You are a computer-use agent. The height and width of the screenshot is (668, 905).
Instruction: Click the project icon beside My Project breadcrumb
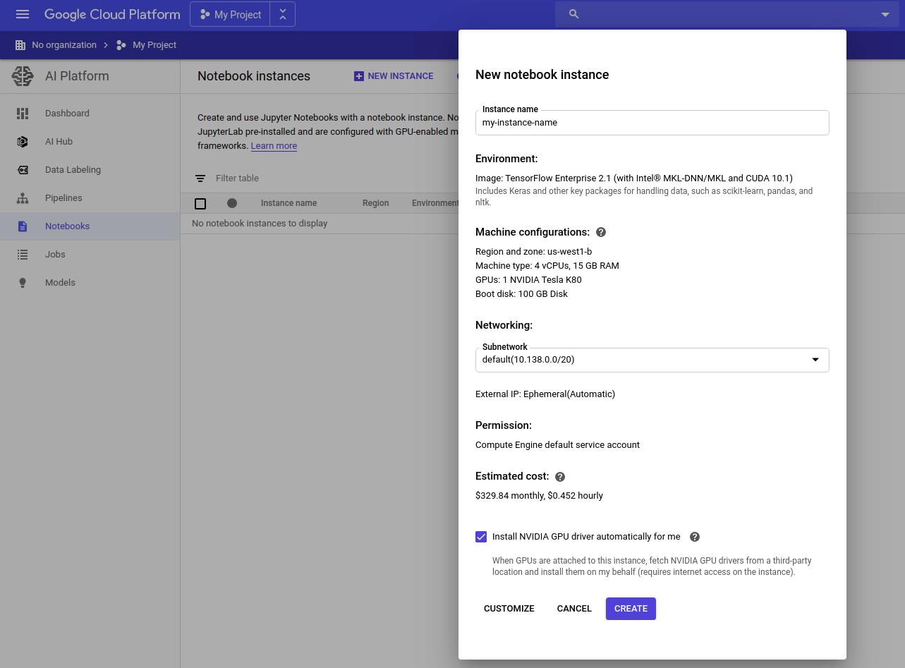click(x=121, y=45)
